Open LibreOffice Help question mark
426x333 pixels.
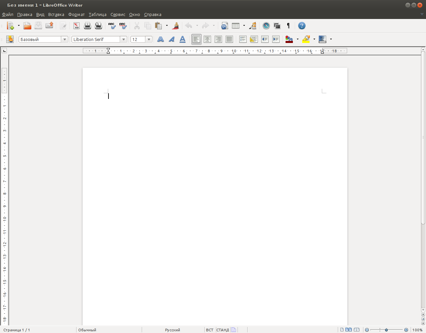[x=302, y=26]
